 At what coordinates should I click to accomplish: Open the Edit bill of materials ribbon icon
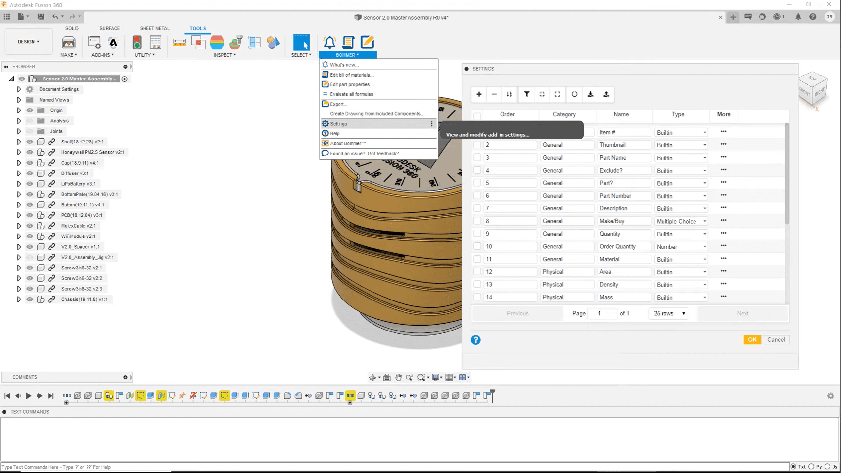(348, 43)
